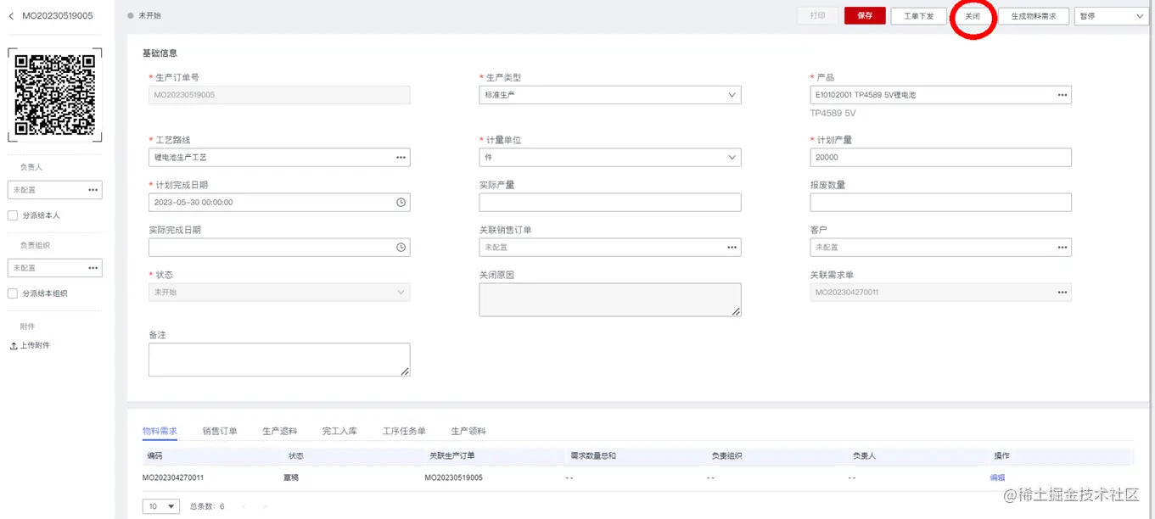
Task: Switch to the 生产领料 tab
Action: click(468, 431)
